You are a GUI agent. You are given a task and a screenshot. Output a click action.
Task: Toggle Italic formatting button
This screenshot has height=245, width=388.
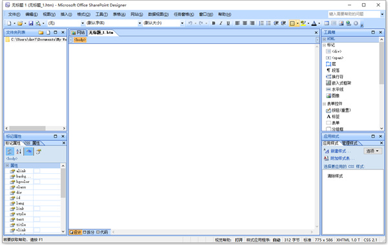(x=221, y=23)
